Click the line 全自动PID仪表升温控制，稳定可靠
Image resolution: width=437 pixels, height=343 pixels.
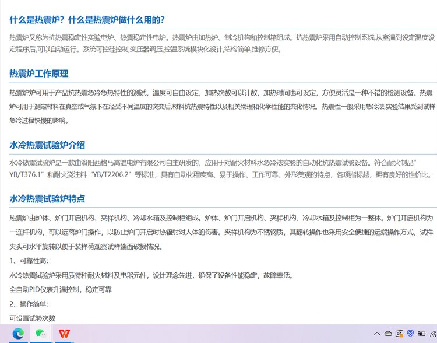pyautogui.click(x=61, y=289)
